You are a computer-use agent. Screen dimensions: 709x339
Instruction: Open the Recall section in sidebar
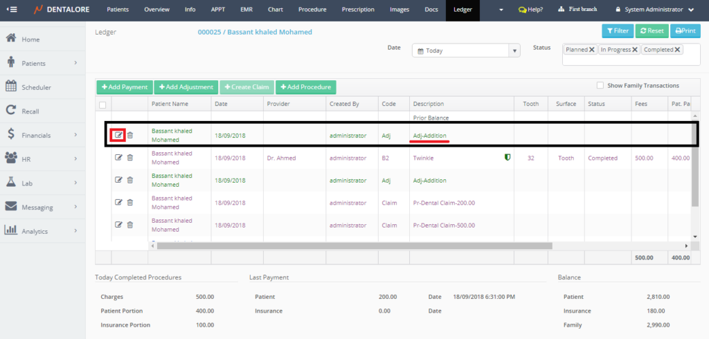(x=30, y=111)
